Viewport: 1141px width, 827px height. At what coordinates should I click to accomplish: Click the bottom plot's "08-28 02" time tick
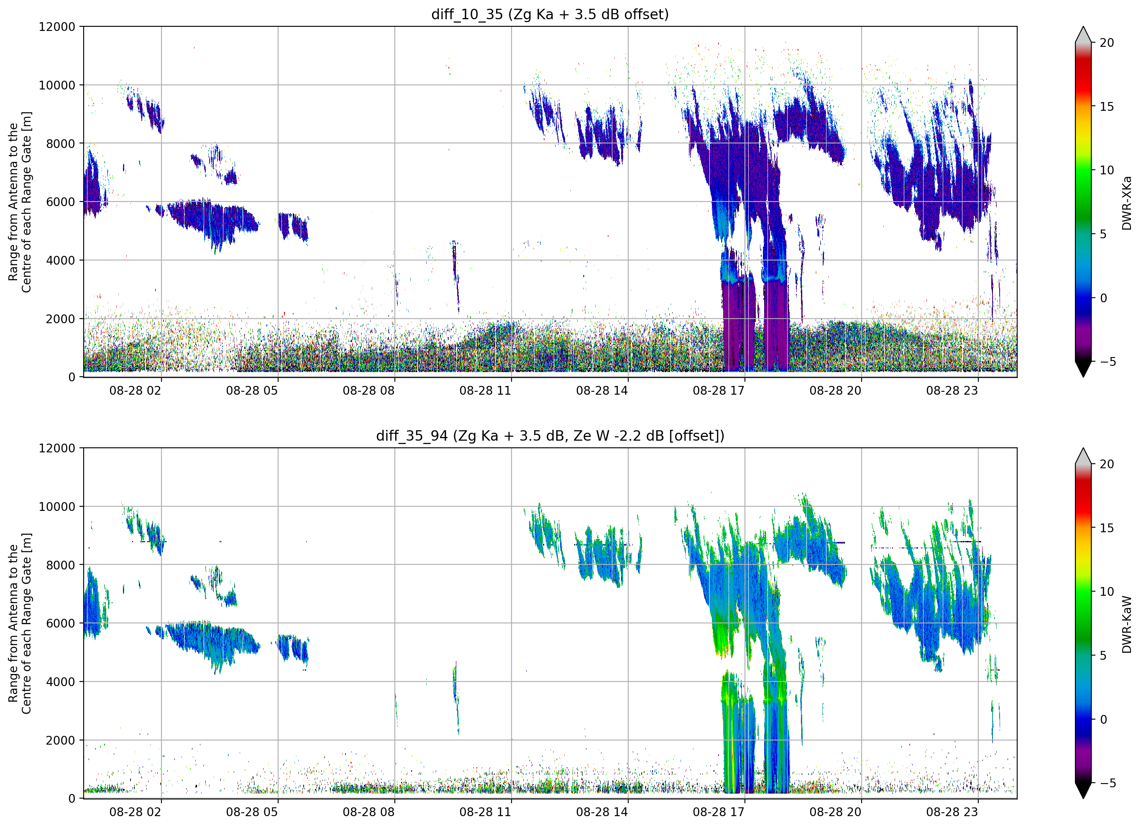tap(136, 812)
